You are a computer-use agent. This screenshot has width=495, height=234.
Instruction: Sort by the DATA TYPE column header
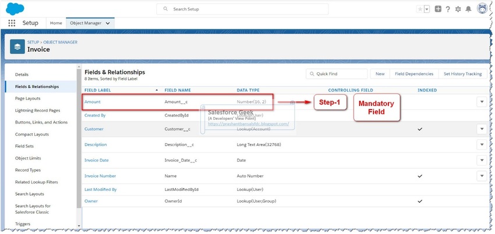click(x=248, y=90)
